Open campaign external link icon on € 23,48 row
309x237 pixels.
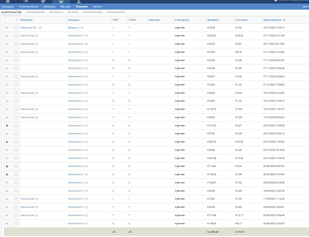coord(86,68)
